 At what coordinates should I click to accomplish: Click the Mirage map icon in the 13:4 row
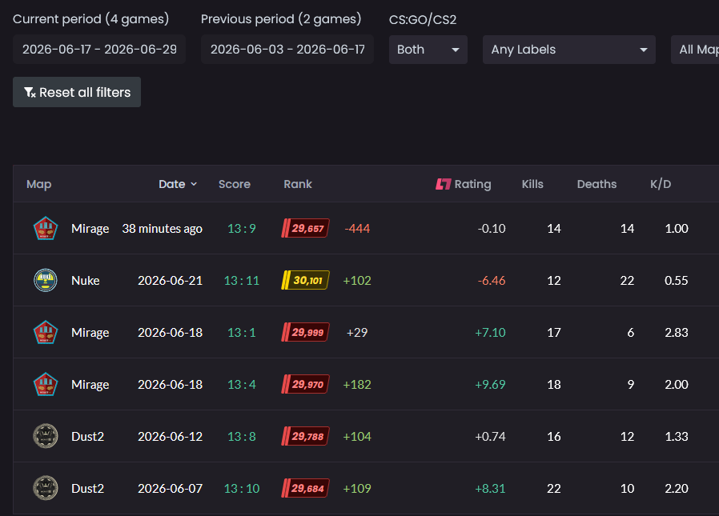pos(46,384)
